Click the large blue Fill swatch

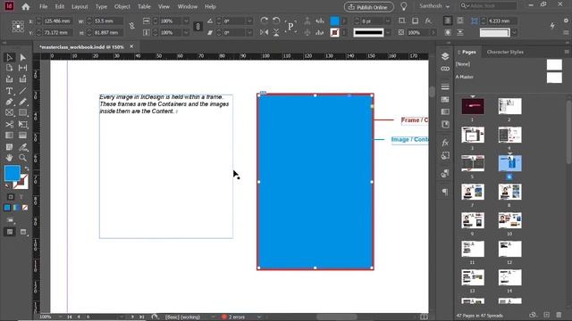pyautogui.click(x=12, y=173)
